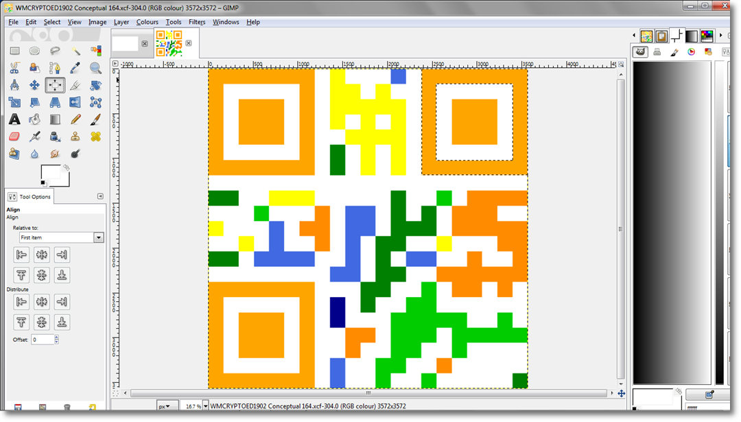This screenshot has height=422, width=741.
Task: Select the Measure compass tool
Action: [14, 85]
